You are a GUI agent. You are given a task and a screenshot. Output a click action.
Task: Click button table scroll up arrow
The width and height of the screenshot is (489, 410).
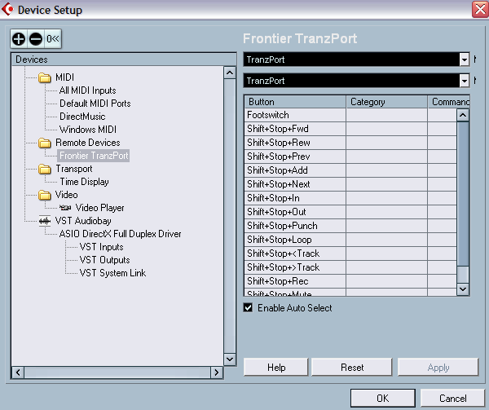[x=463, y=116]
